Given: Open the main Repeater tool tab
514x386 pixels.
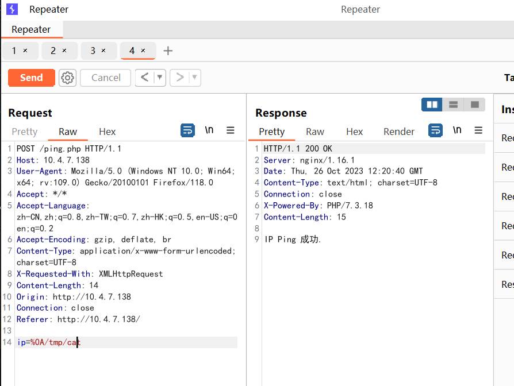Looking at the screenshot, I should [31, 29].
